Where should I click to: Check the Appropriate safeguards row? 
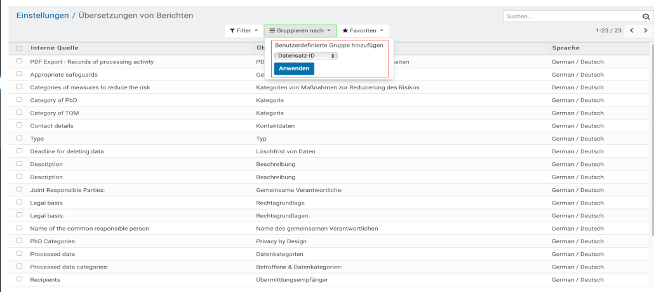[x=19, y=74]
